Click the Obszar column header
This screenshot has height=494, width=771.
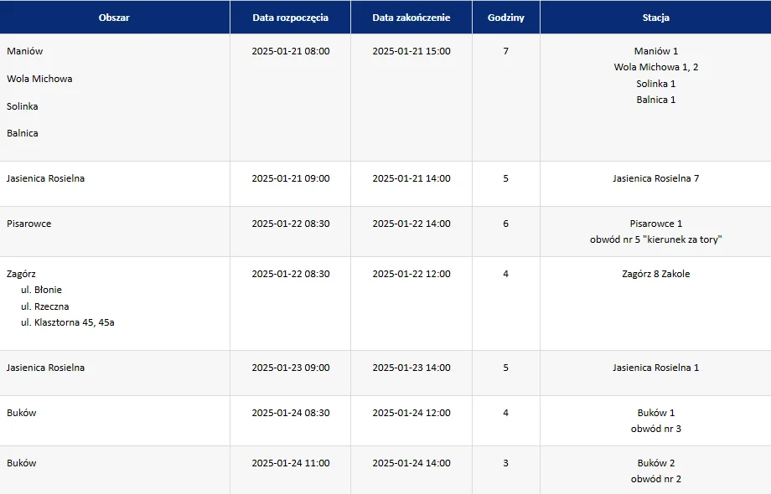coord(114,18)
